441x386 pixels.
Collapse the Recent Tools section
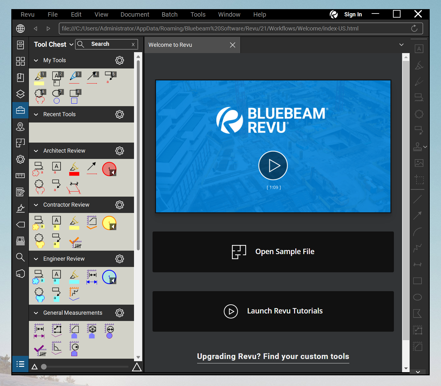click(36, 114)
